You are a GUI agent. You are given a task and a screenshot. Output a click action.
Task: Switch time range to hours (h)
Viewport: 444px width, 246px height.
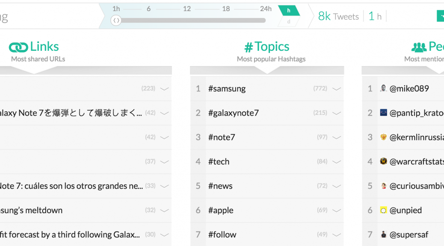(289, 11)
